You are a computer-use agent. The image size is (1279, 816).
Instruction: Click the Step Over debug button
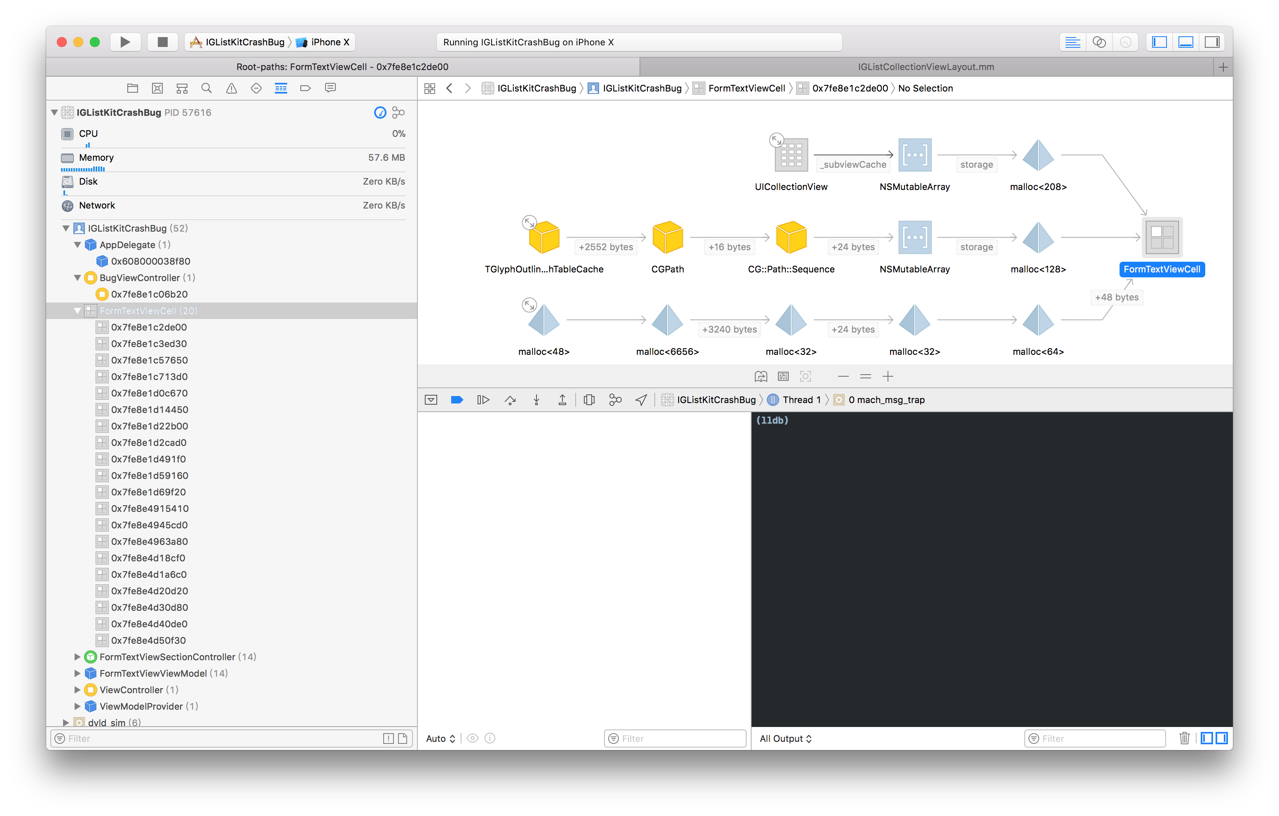click(x=510, y=400)
